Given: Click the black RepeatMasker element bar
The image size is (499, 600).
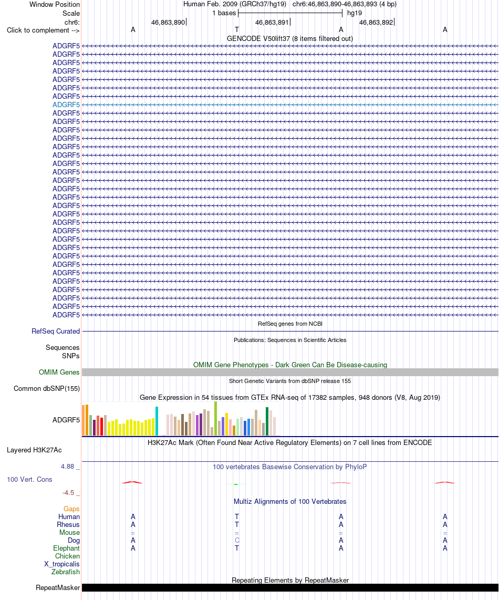Looking at the screenshot, I should 290,588.
